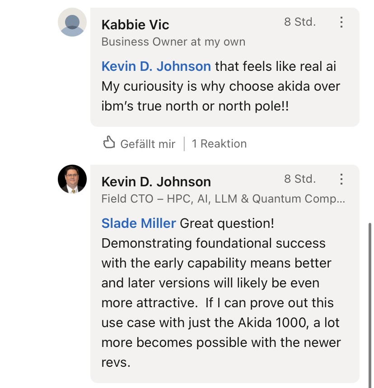Open Kevin D. Johnson's profile photo

click(72, 179)
